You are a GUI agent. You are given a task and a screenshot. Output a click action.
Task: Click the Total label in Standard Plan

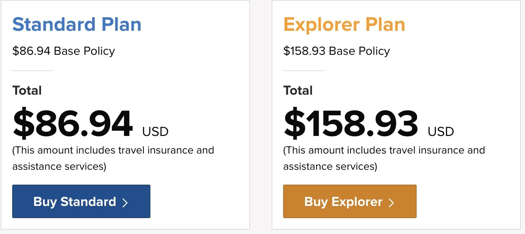27,91
